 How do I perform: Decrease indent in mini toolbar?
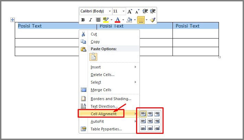click(145, 11)
